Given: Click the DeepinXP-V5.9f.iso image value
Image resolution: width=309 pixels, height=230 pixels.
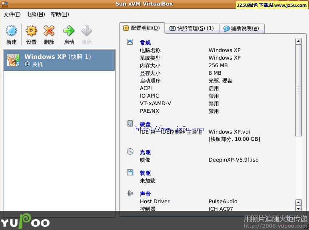Looking at the screenshot, I should tap(233, 160).
